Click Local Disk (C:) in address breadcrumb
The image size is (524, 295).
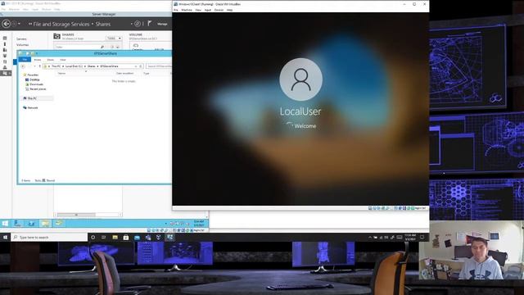[x=74, y=66]
